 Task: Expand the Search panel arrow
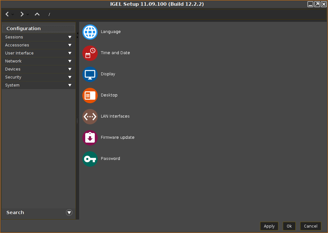(69, 212)
